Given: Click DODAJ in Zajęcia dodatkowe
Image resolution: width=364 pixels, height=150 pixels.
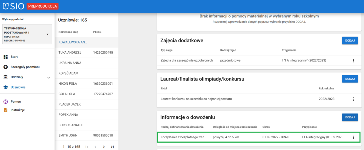Looking at the screenshot, I should pos(350,41).
